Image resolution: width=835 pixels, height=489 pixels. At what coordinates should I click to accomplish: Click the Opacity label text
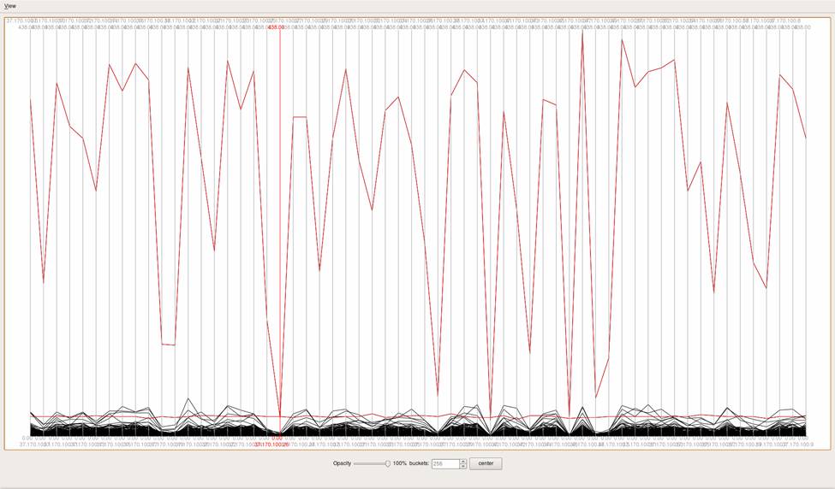(x=343, y=463)
